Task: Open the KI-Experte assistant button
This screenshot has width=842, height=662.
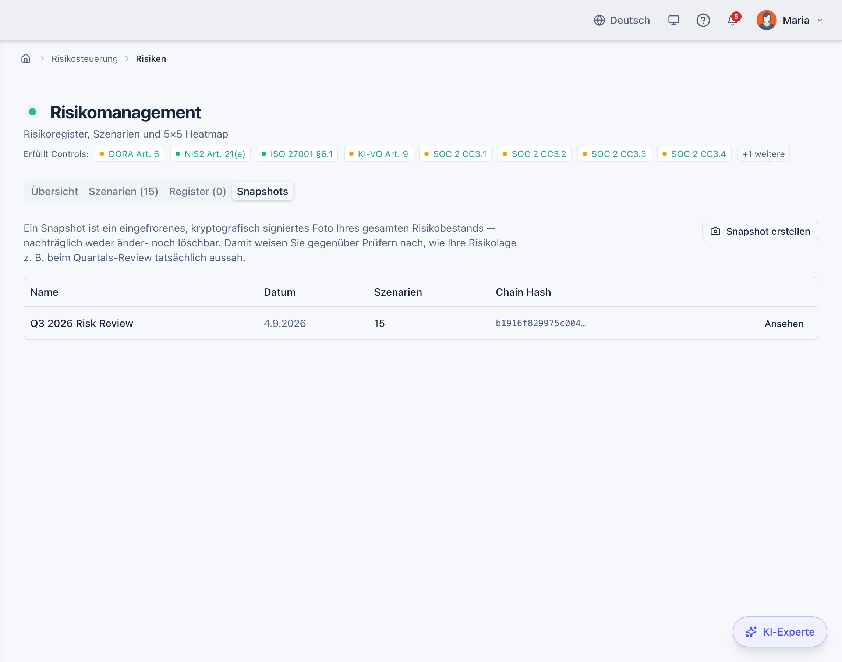Action: click(779, 632)
